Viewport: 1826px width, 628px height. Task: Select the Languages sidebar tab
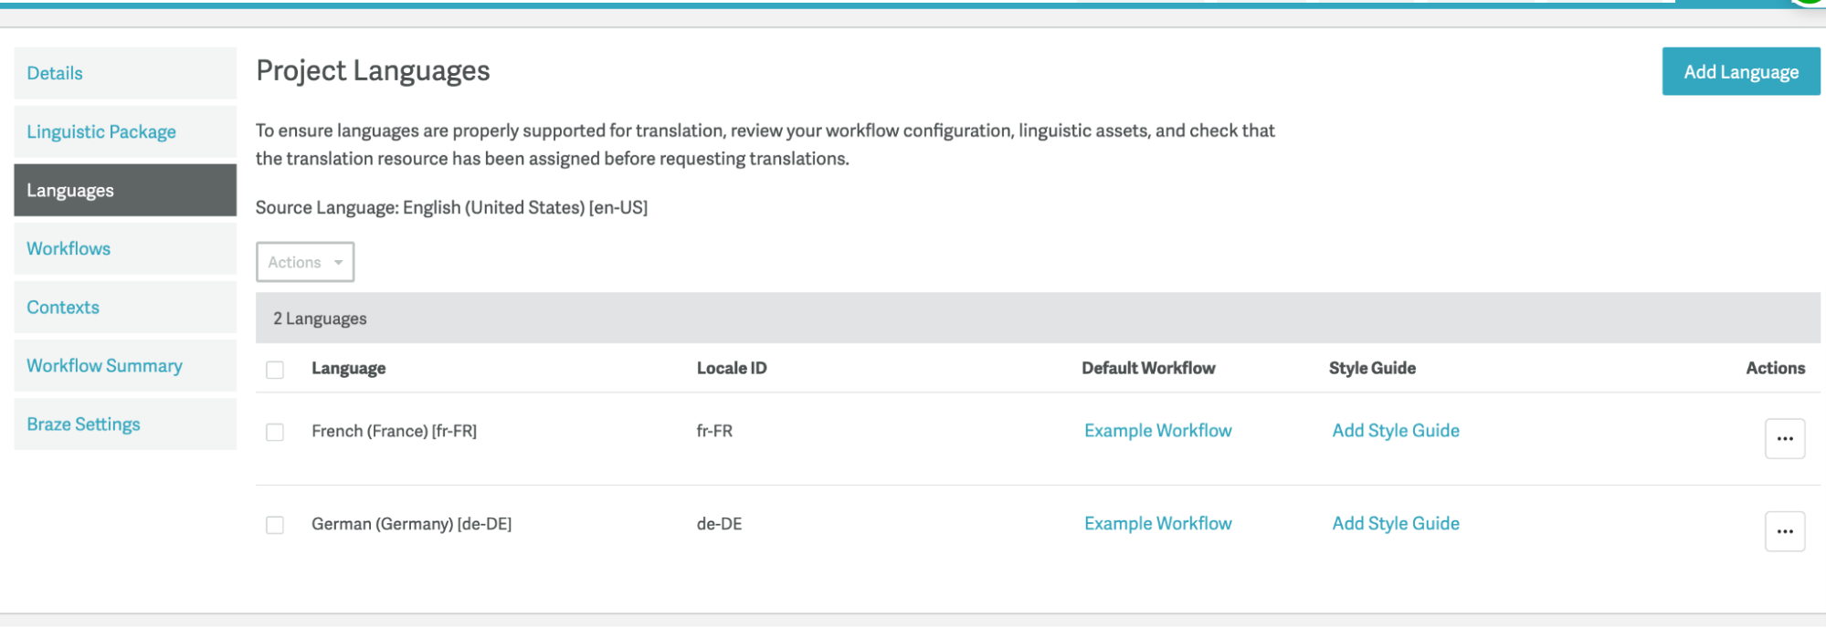click(x=70, y=190)
